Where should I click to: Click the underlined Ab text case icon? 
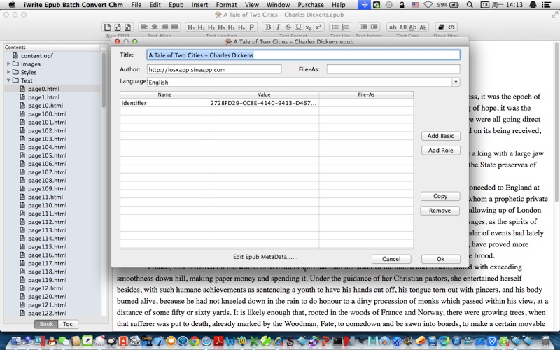coord(413,27)
